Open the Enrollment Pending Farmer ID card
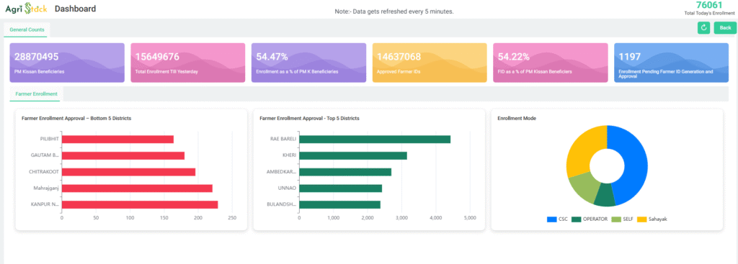Viewport: 738px width, 264px height. [671, 63]
